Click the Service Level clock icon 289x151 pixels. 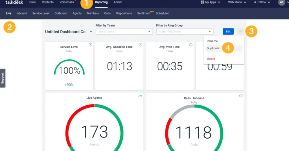pyautogui.click(x=90, y=45)
